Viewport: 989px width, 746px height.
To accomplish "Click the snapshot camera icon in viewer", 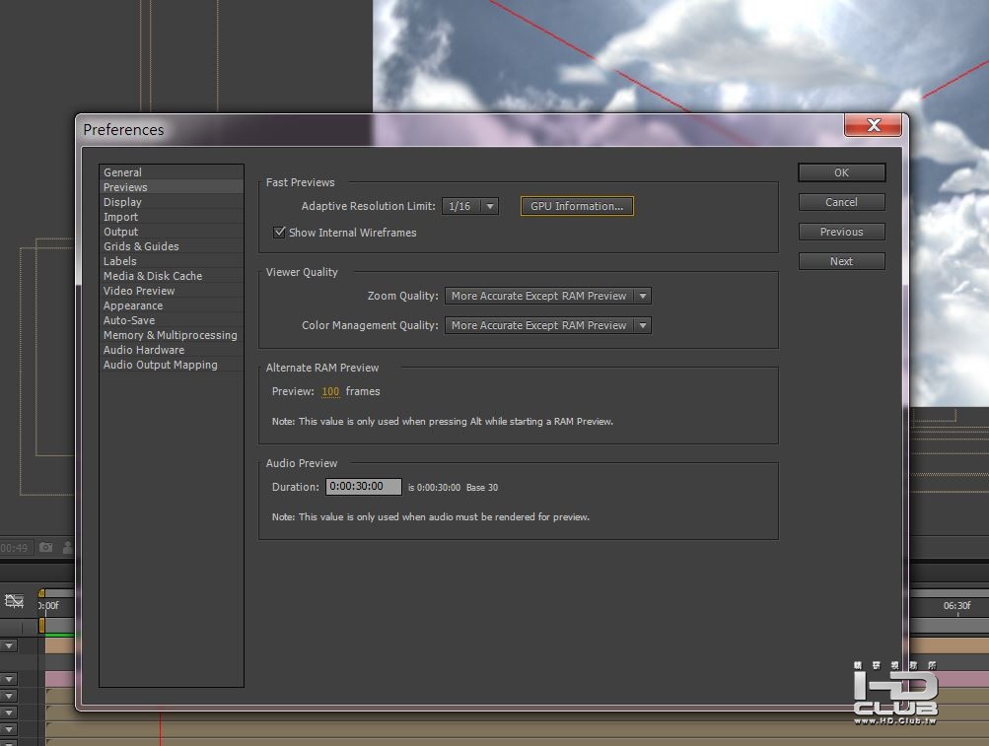I will pos(46,547).
